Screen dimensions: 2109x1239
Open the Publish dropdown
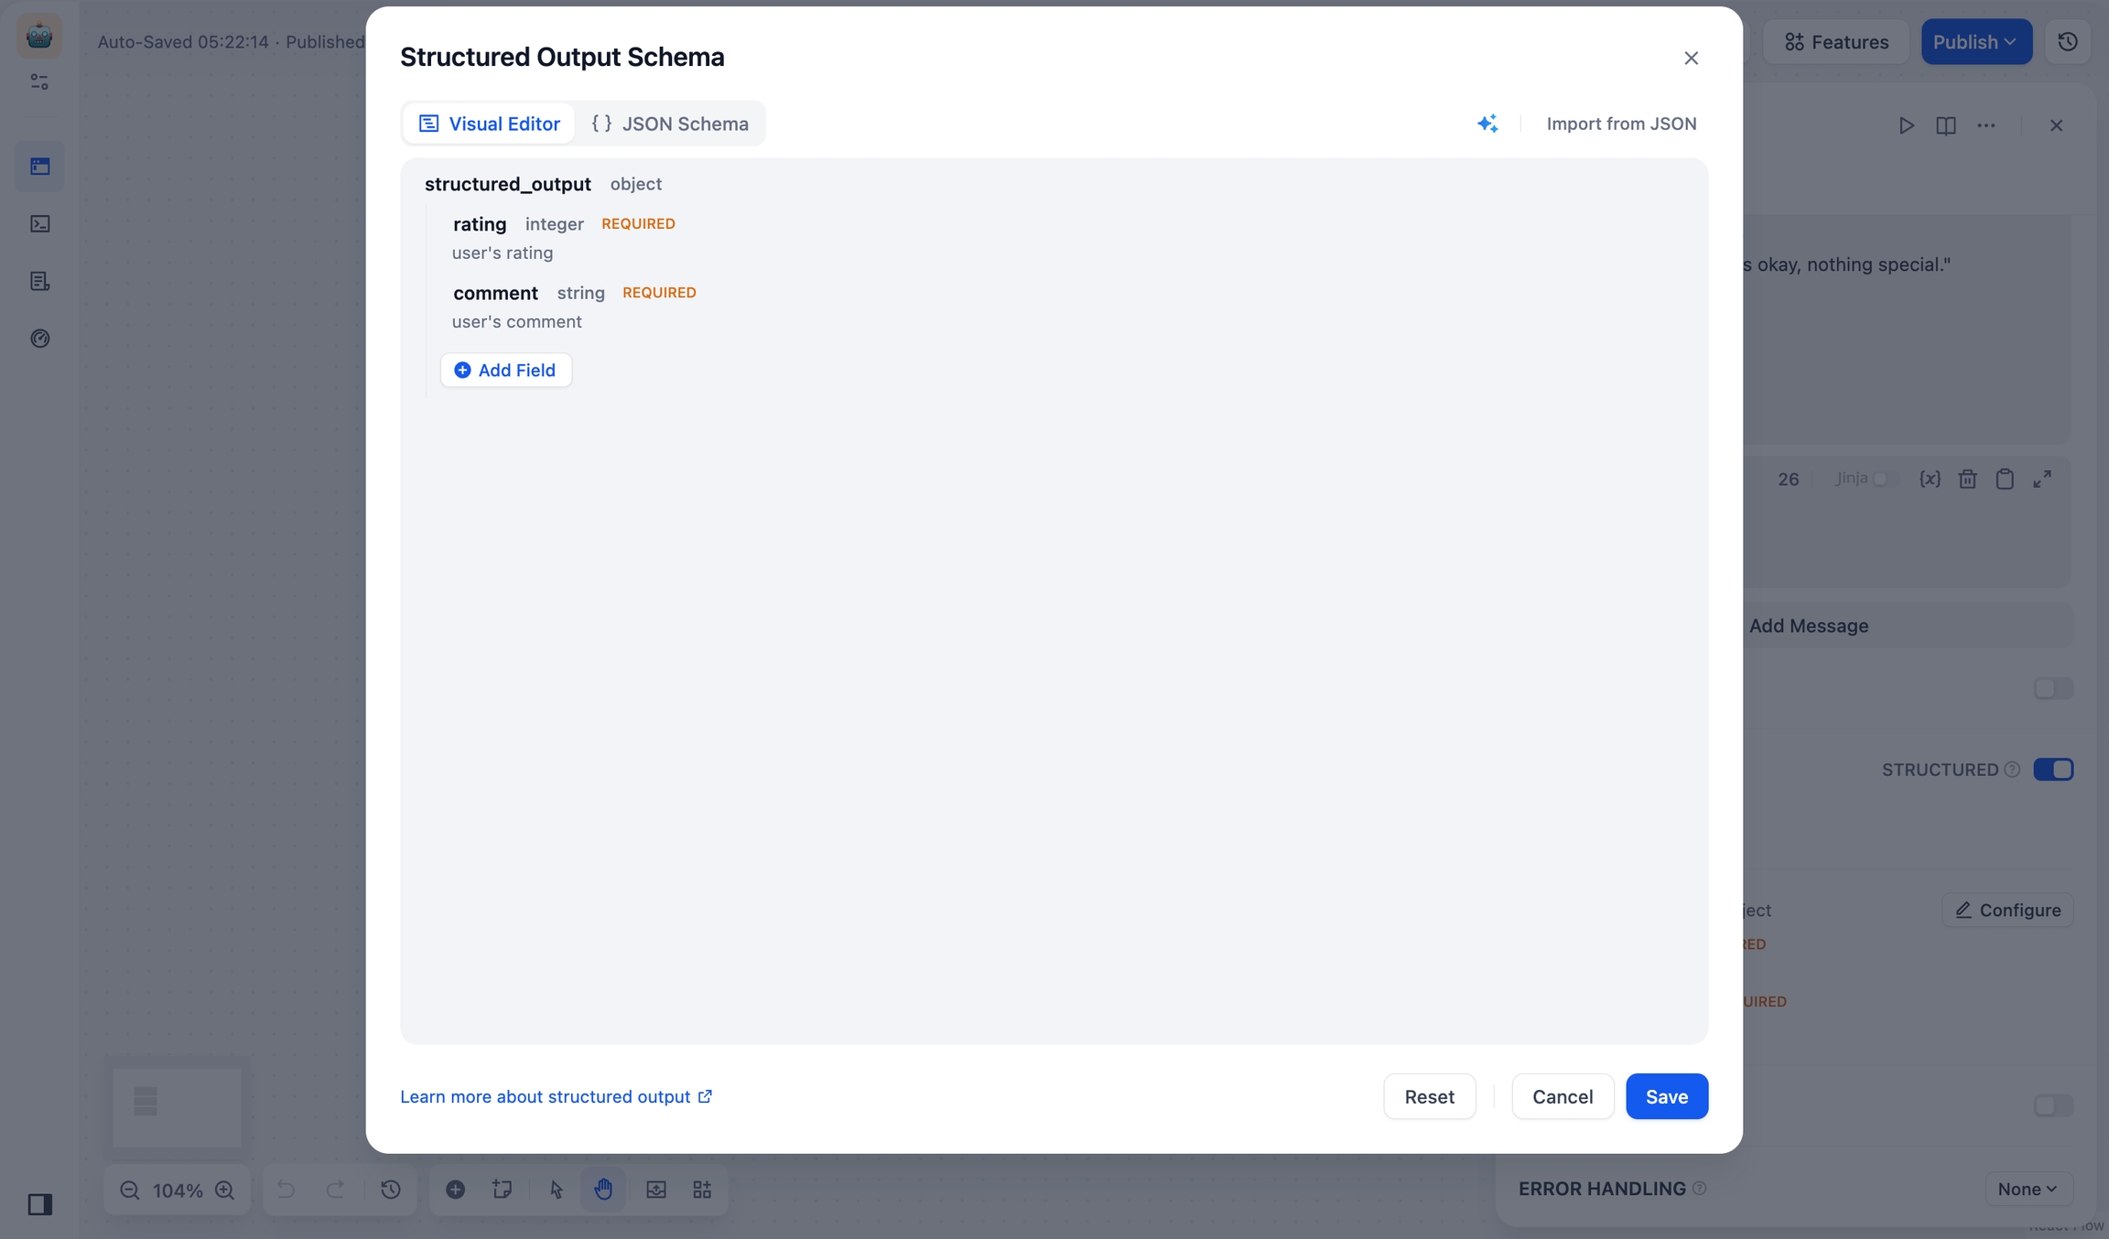(x=1975, y=42)
